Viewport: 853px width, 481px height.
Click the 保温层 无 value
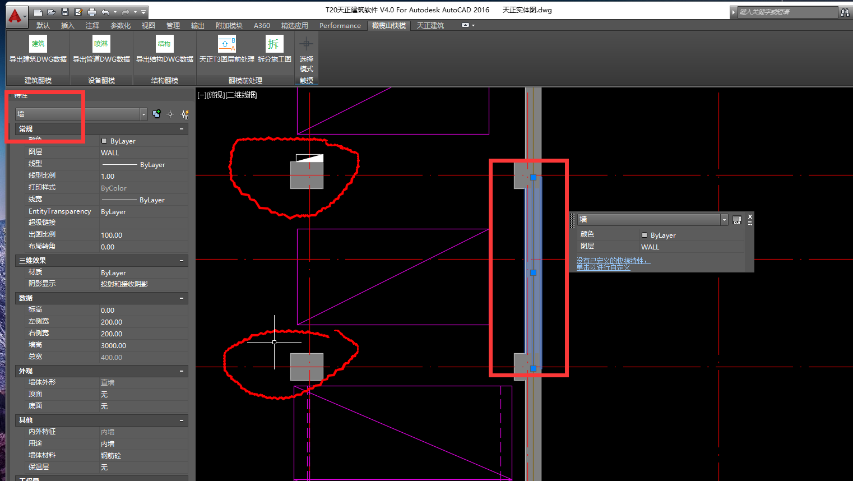(143, 467)
